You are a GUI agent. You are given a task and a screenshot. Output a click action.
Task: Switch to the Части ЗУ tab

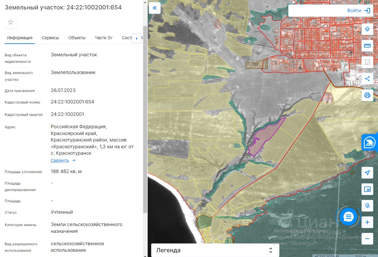tap(104, 38)
